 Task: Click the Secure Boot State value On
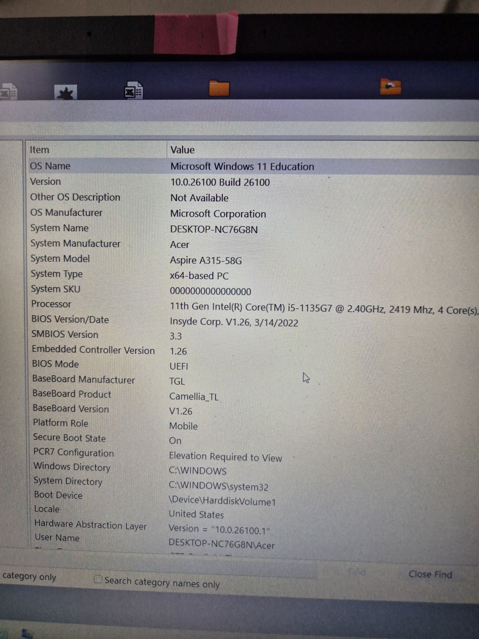pos(175,441)
